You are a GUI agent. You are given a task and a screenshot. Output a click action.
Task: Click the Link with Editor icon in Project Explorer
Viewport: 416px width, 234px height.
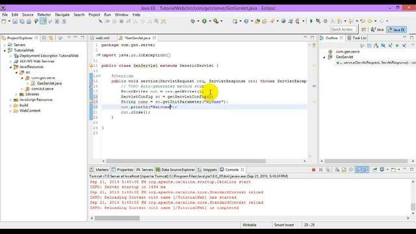[x=51, y=38]
